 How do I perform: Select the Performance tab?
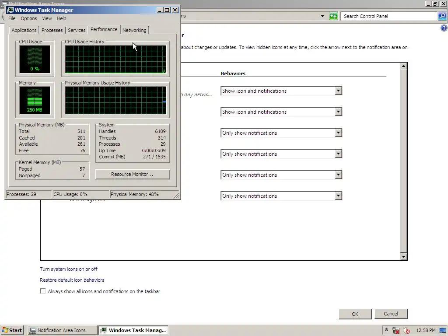(104, 29)
